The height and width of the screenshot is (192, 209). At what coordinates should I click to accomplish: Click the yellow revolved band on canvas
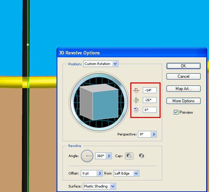[28, 82]
